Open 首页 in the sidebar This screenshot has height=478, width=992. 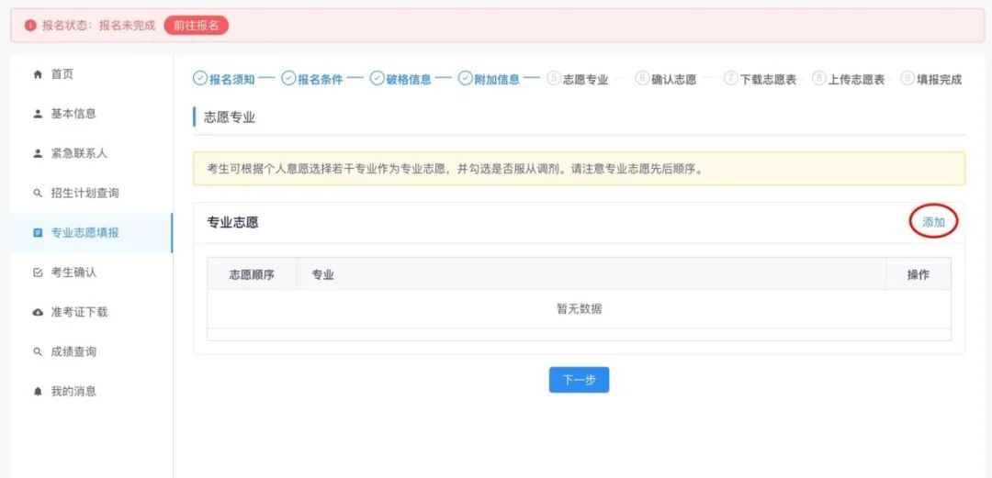91,74
